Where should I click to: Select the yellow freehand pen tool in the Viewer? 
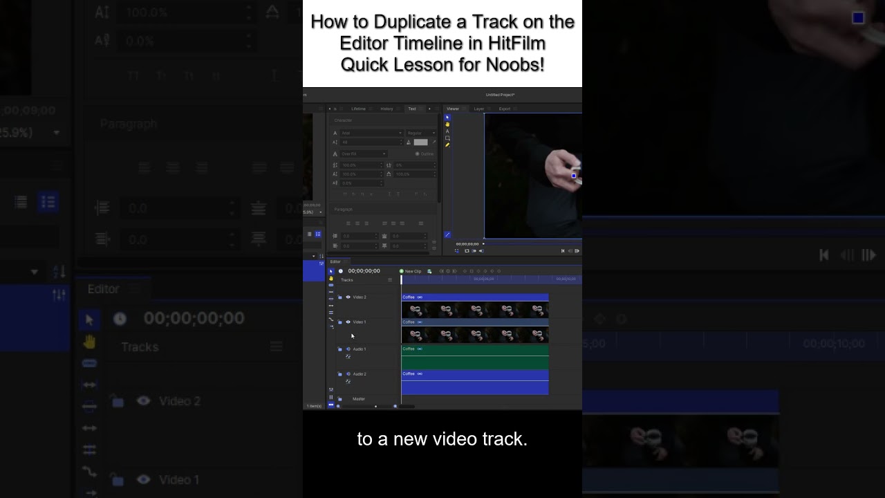coord(447,145)
